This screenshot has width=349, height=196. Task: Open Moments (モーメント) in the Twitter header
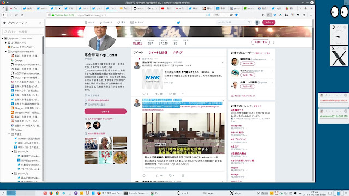[106, 22]
